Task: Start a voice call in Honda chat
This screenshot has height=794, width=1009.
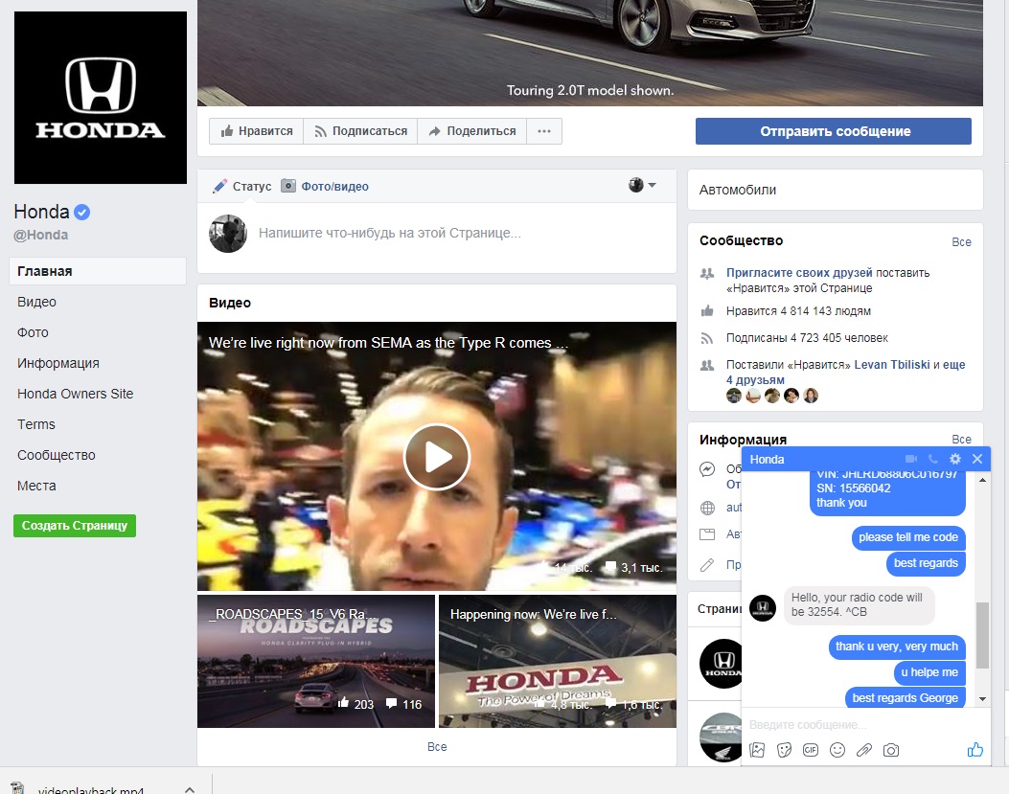Action: coord(933,459)
